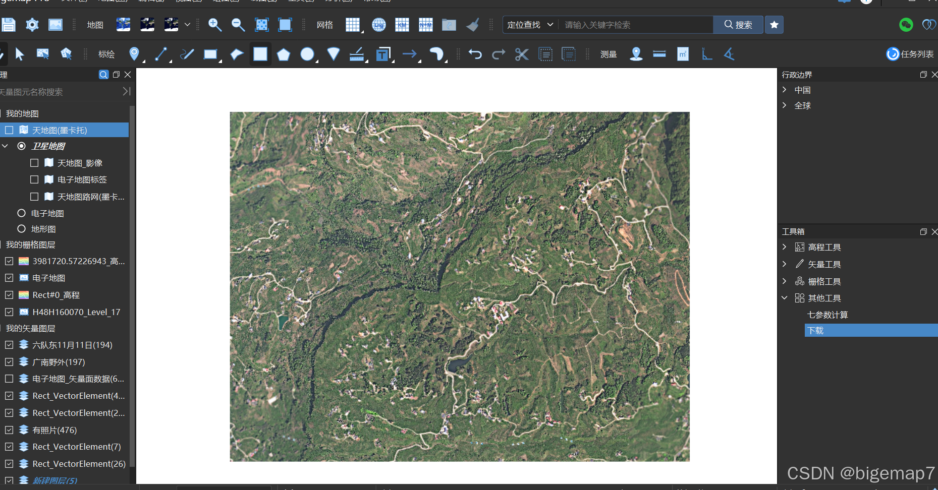Click the scissors cut tool
Image resolution: width=938 pixels, height=490 pixels.
coord(522,54)
